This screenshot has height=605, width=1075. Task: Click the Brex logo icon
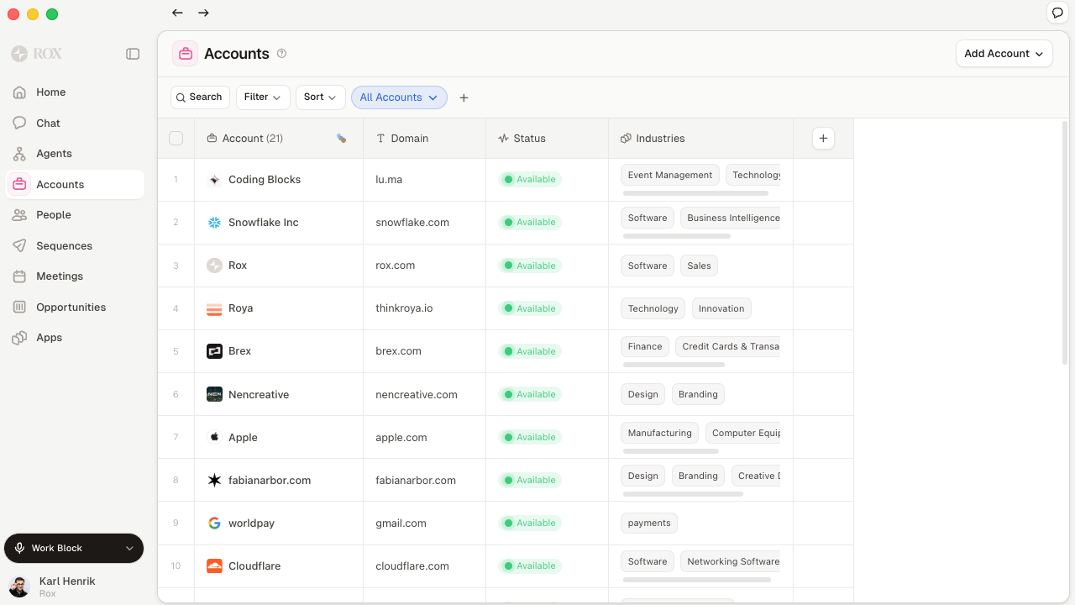(214, 351)
